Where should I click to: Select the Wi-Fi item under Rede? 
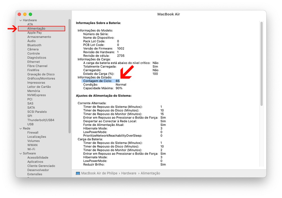tap(31, 149)
